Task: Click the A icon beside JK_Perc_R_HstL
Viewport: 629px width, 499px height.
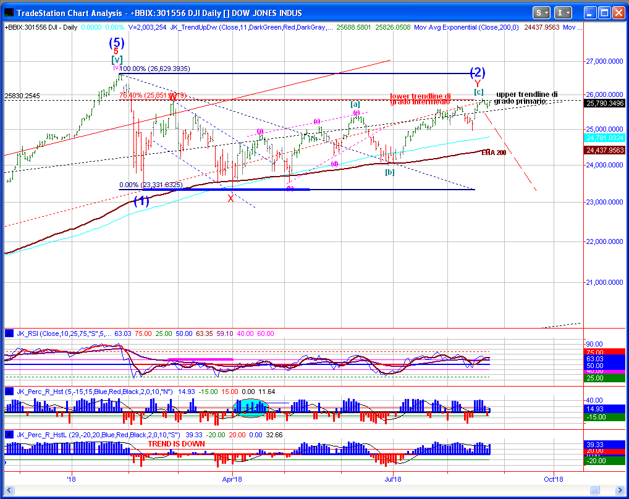Action: click(9, 435)
